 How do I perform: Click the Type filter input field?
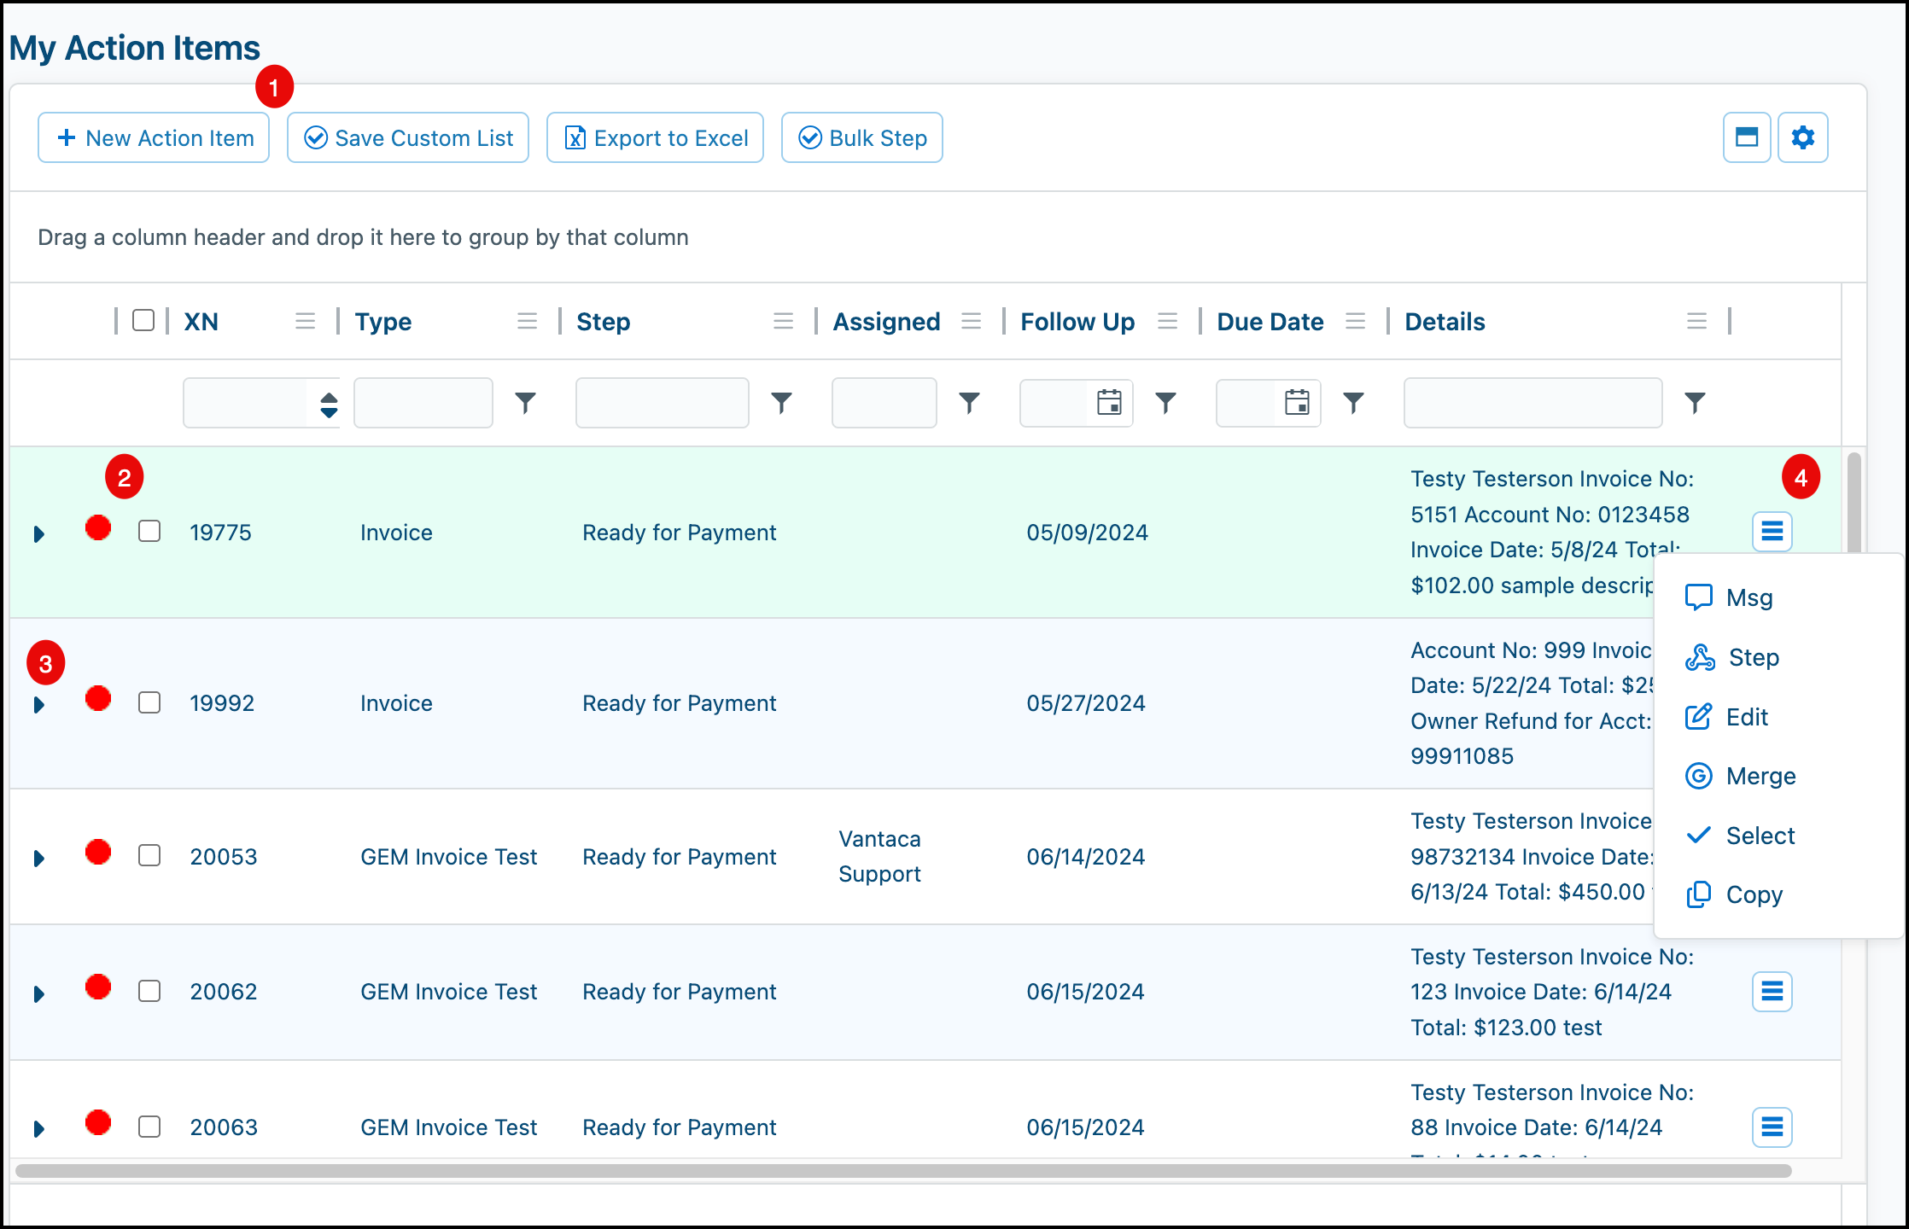pyautogui.click(x=423, y=403)
